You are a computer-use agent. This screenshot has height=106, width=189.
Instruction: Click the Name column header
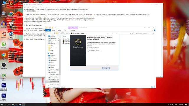pyautogui.click(x=64, y=36)
